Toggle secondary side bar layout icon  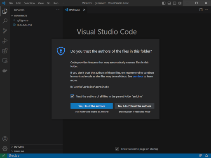point(174,3)
